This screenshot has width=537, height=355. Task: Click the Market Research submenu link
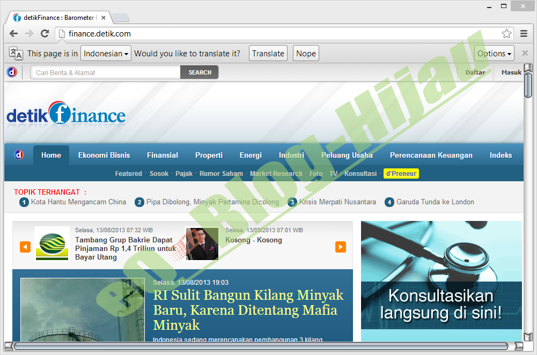[x=276, y=174]
